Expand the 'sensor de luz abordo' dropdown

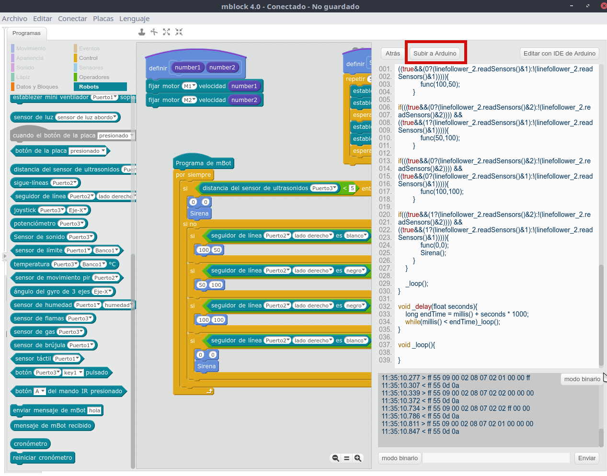click(x=87, y=117)
